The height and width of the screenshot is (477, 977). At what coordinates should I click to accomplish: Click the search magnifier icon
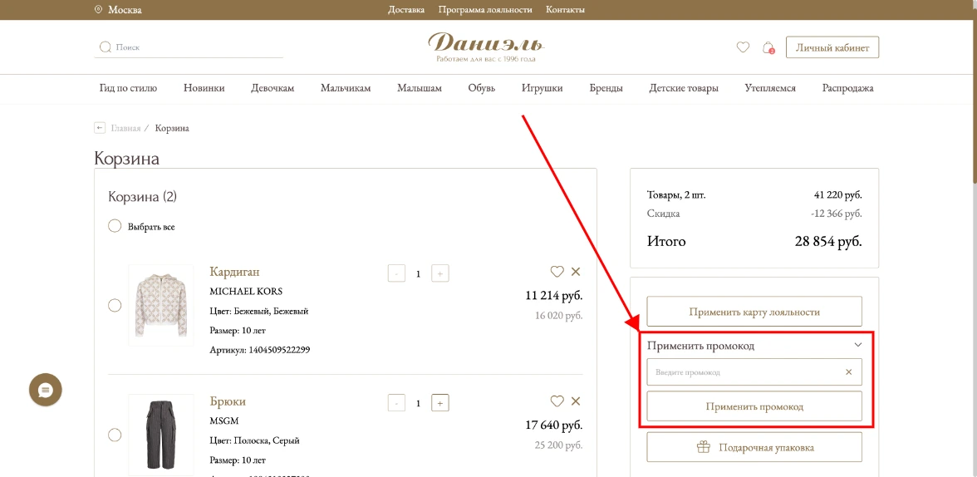106,47
